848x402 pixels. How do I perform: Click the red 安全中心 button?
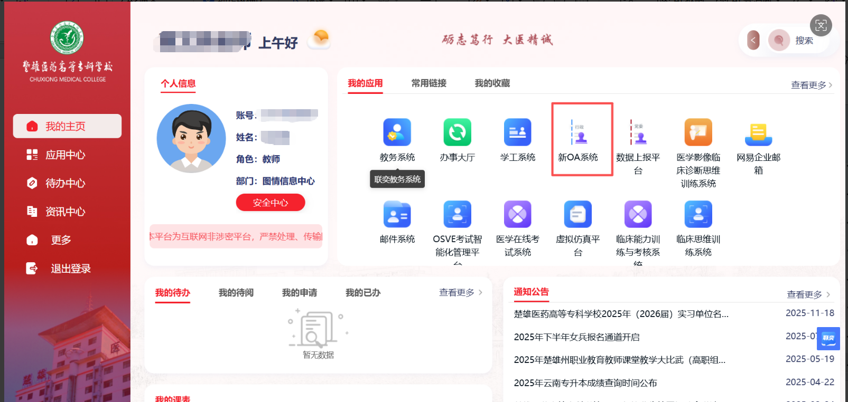point(270,203)
